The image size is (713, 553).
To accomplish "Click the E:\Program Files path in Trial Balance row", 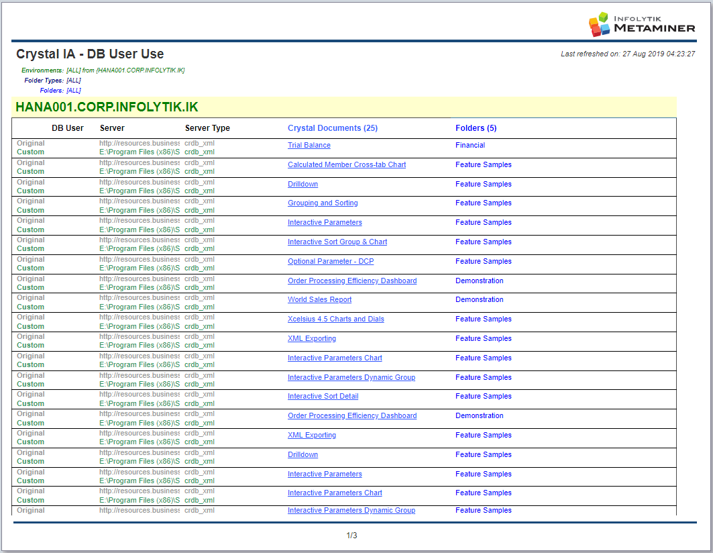I will [139, 152].
